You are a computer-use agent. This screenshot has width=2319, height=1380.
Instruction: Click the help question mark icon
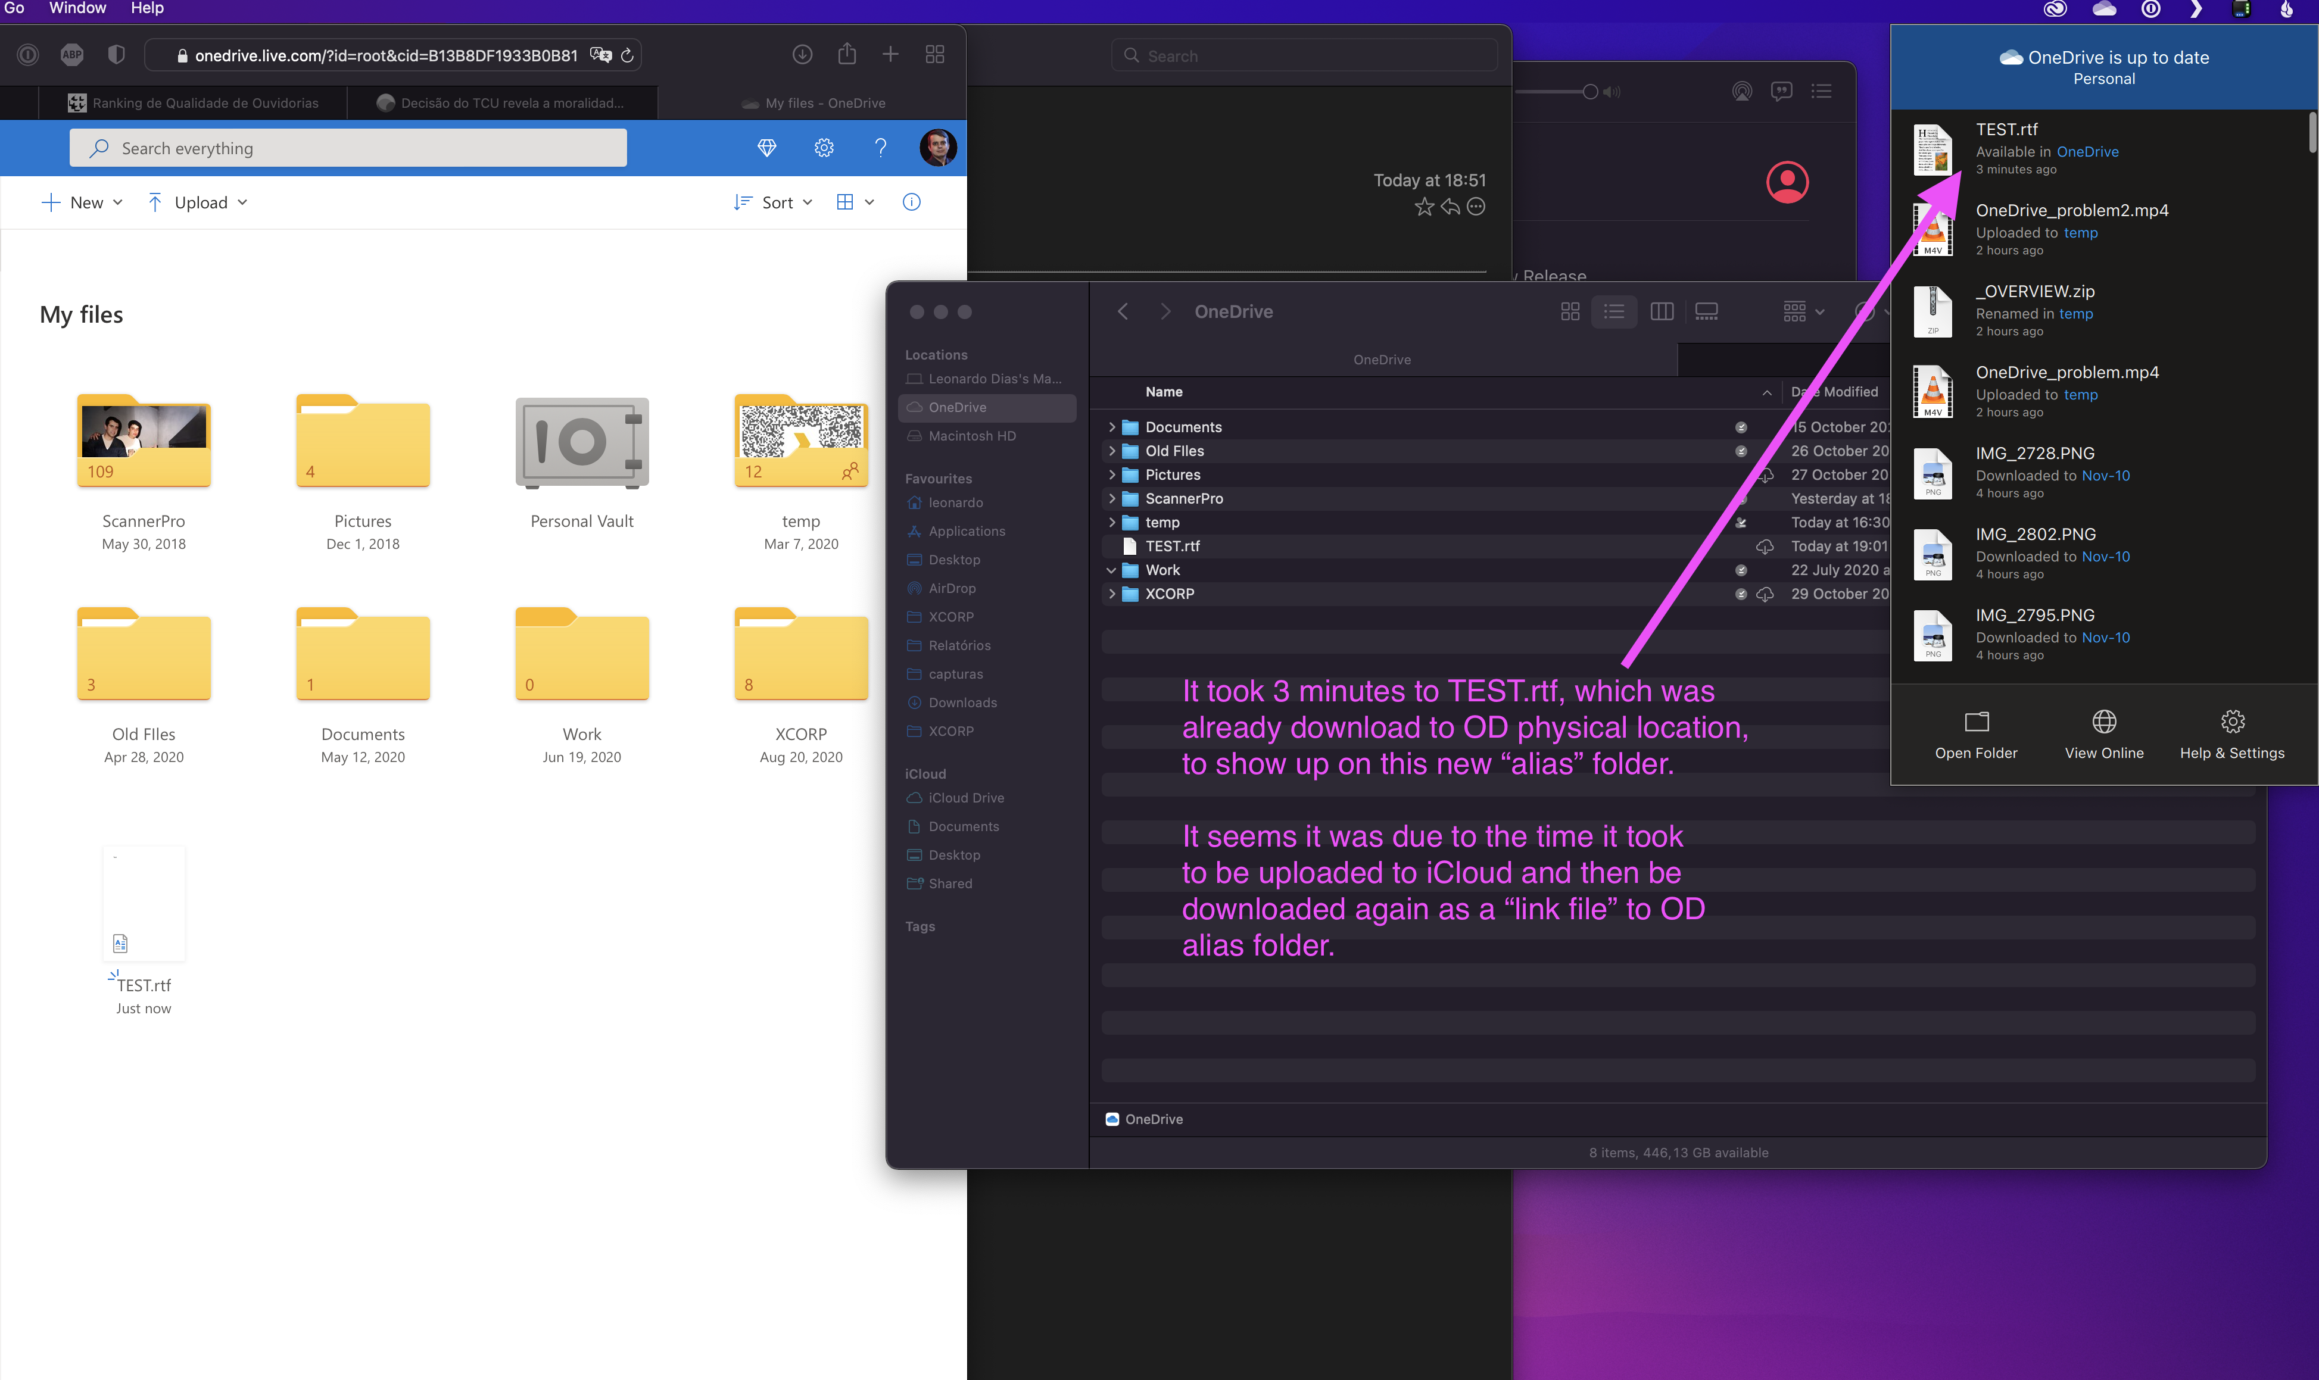click(880, 148)
